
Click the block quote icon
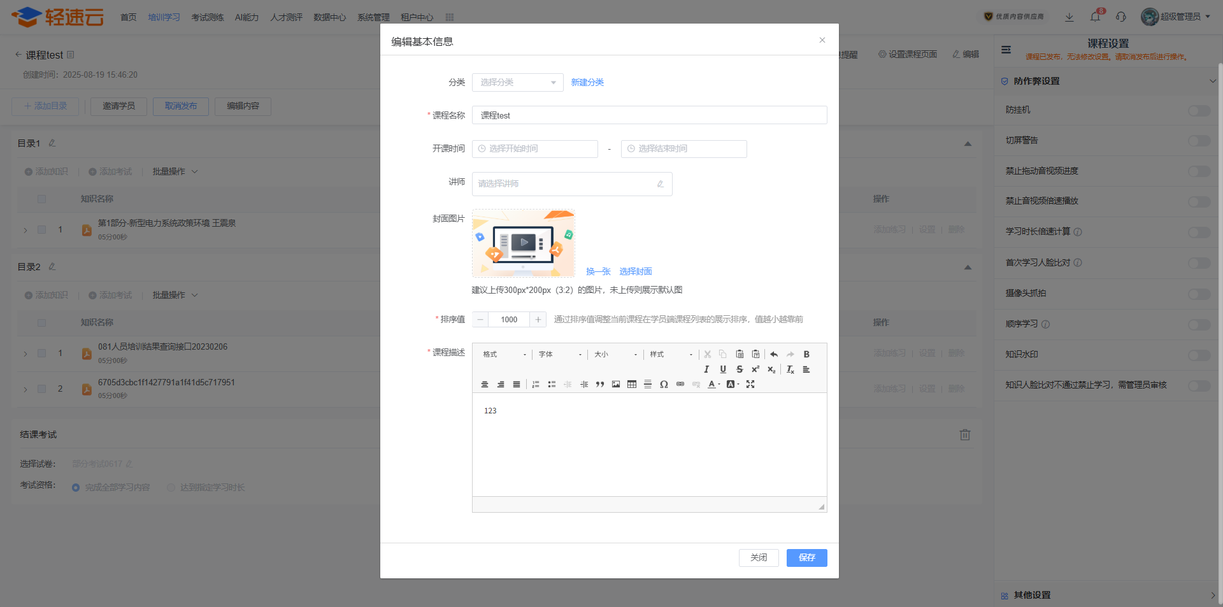click(x=600, y=384)
